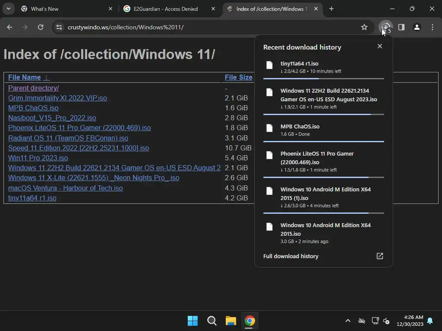The height and width of the screenshot is (331, 442).
Task: Click file icon for Android M Edition (1).iso
Action: pyautogui.click(x=269, y=191)
